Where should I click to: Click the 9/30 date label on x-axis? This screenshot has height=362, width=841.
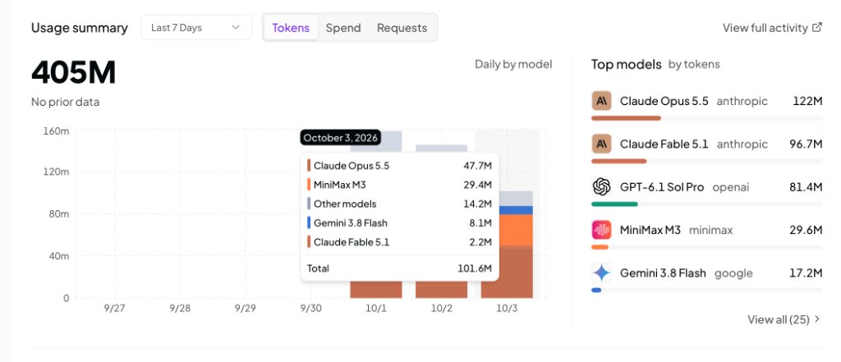pos(310,309)
